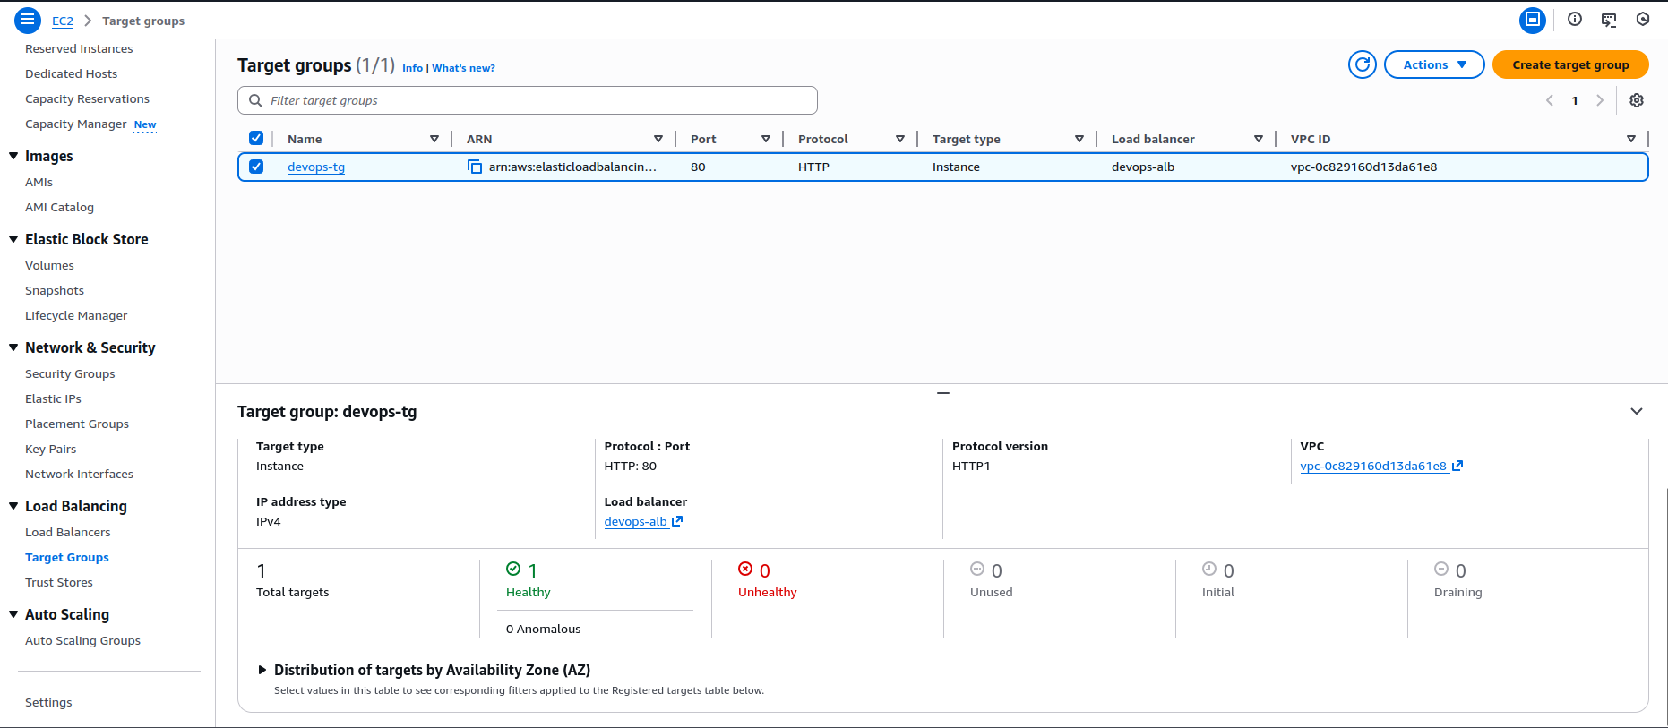This screenshot has height=728, width=1668.
Task: Open Snapshots in the sidebar
Action: 55,290
